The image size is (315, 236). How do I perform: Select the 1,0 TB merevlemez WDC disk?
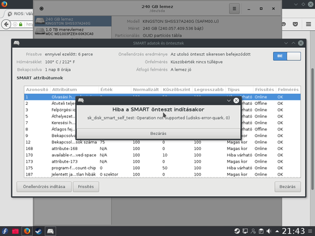pyautogui.click(x=73, y=31)
